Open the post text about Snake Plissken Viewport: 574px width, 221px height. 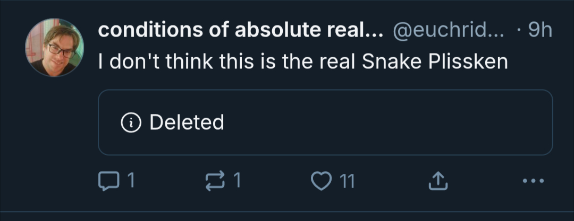303,62
